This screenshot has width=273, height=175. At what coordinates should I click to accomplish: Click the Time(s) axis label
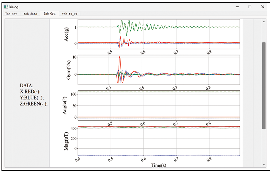(159, 165)
